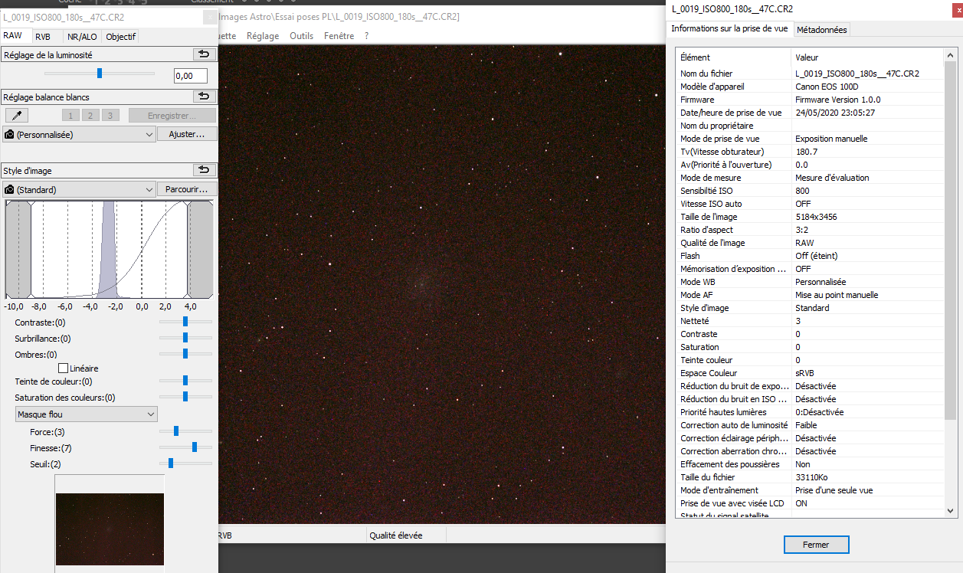Select the Exposition manuelle value
Viewport: 963px width, 573px height.
pos(831,139)
